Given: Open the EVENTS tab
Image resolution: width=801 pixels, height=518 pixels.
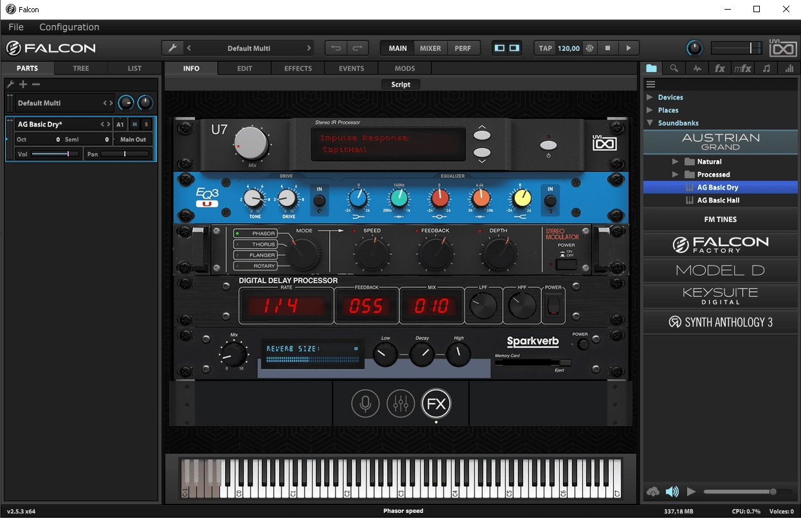Looking at the screenshot, I should [x=352, y=68].
